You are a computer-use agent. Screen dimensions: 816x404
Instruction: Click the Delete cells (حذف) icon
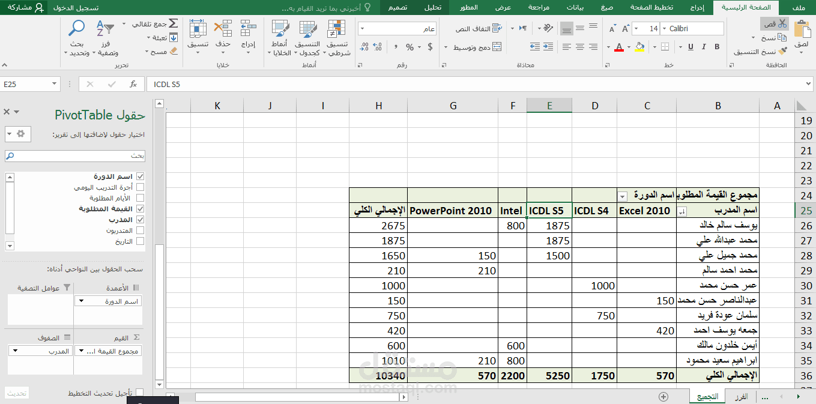[223, 31]
